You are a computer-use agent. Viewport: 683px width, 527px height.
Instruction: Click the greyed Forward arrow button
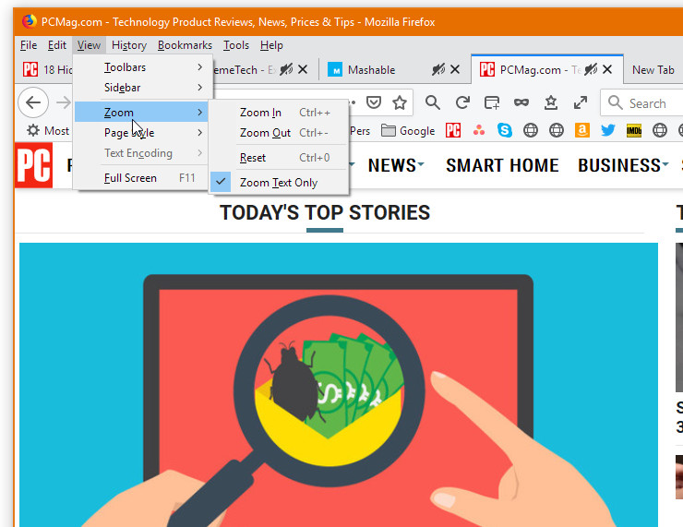coord(64,102)
